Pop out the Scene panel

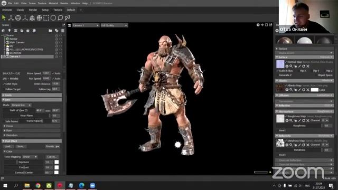(63, 25)
